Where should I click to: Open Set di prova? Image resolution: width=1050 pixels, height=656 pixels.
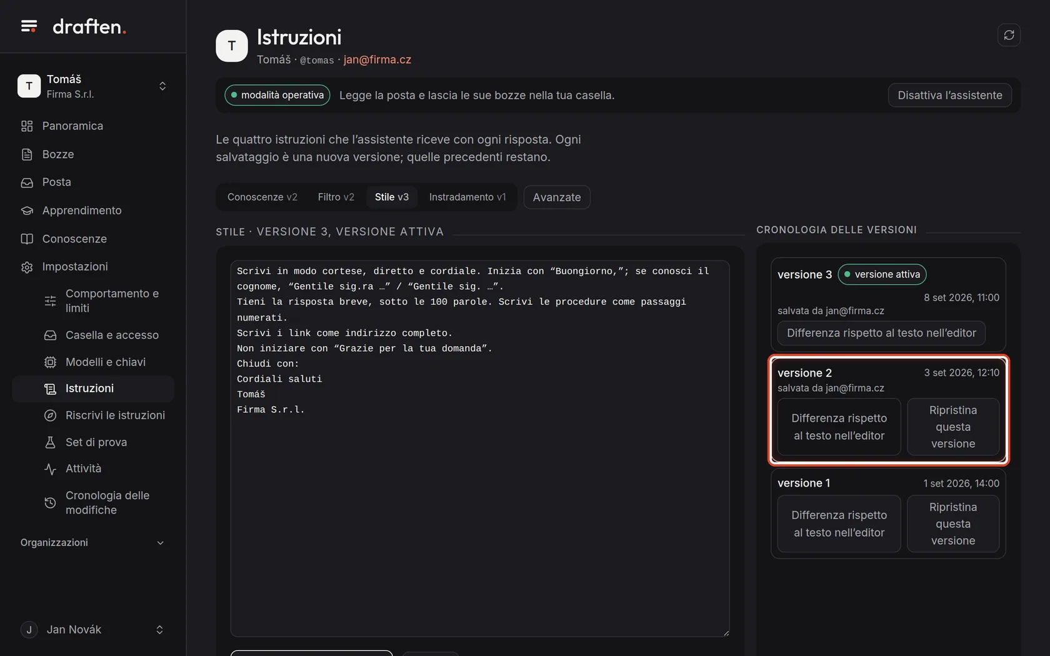(x=92, y=442)
